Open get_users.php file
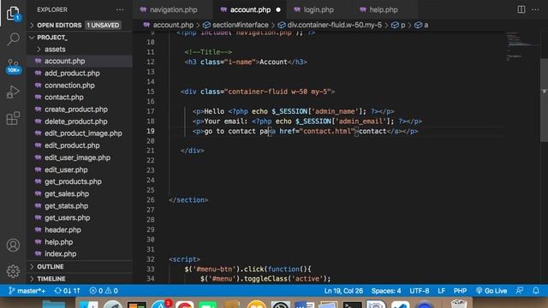 80,218
